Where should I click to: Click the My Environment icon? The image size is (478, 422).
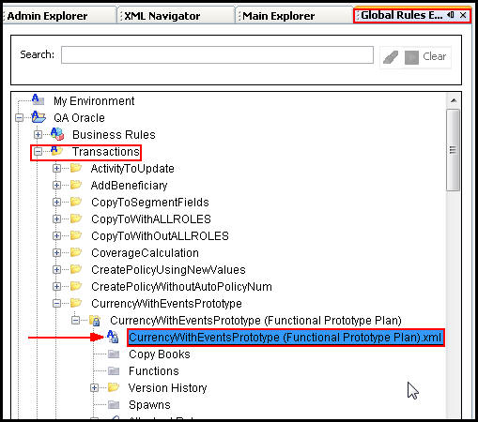tap(39, 99)
